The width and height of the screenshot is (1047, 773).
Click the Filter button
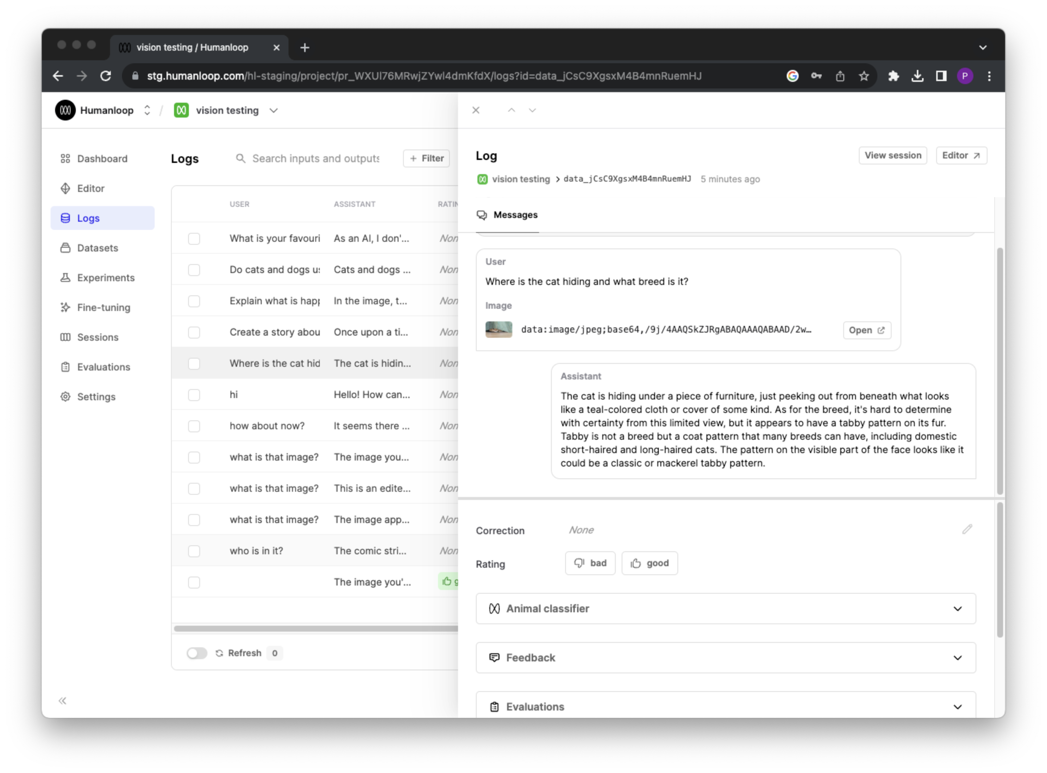426,158
